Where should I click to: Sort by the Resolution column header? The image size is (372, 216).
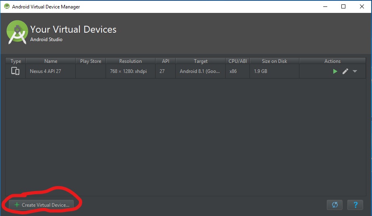(131, 61)
